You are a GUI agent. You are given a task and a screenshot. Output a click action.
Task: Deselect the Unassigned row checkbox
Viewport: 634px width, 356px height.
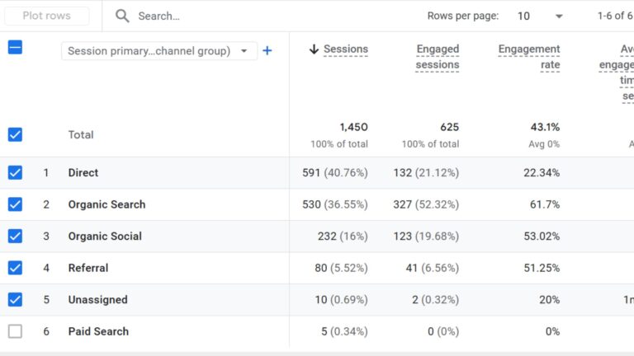click(15, 299)
